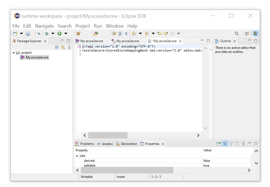Close the Package Explorer view

coord(45,41)
